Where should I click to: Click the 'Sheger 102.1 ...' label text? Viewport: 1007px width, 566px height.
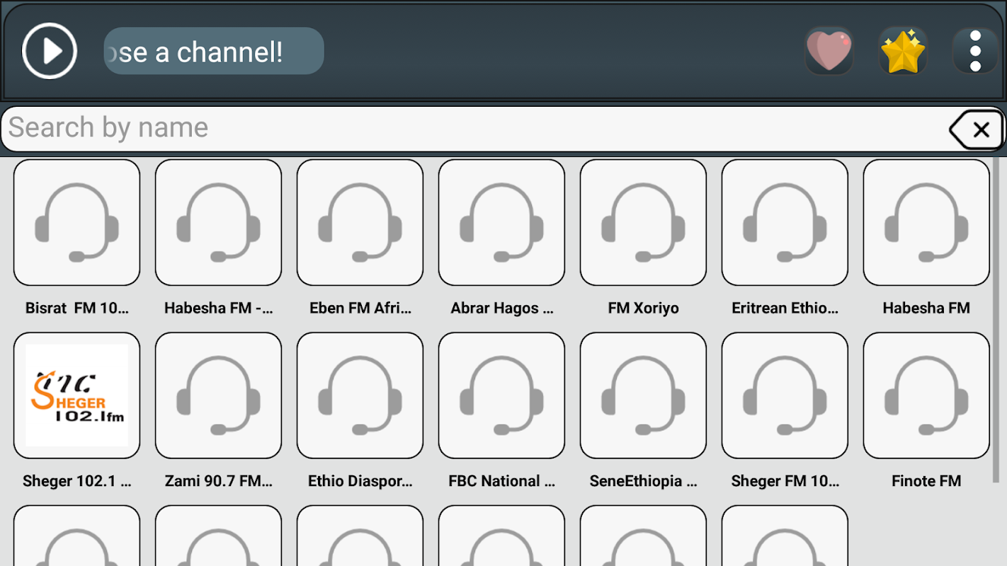coord(77,481)
